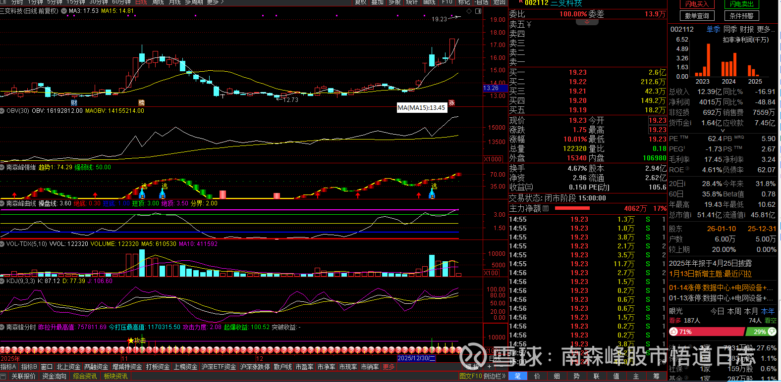Image resolution: width=781 pixels, height=382 pixels.
Task: Expand the red chevron under 委比
Action: pos(587,22)
